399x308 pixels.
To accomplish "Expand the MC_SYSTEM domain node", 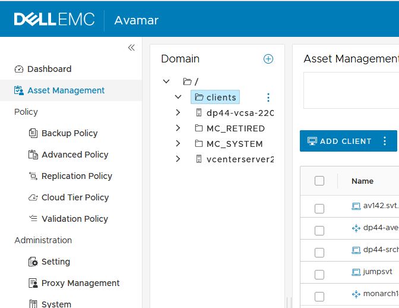I will 178,143.
